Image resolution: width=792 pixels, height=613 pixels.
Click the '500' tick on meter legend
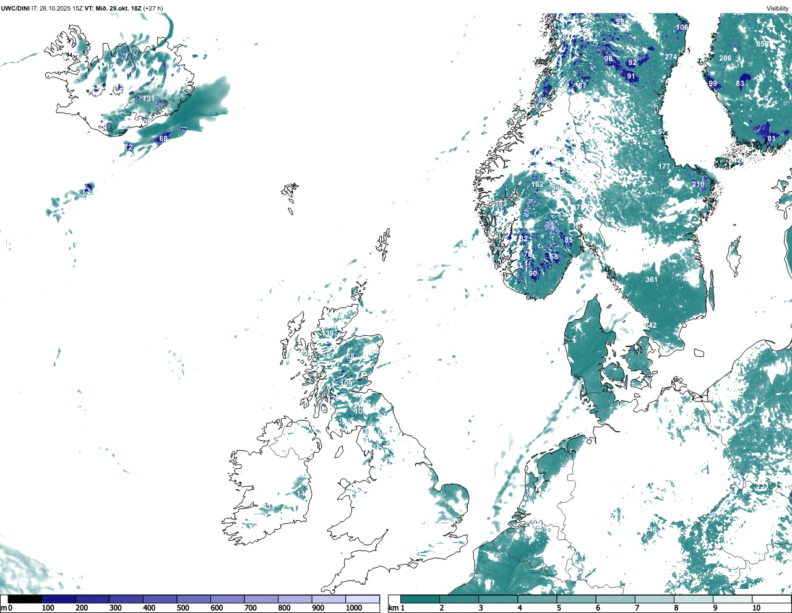click(x=183, y=608)
